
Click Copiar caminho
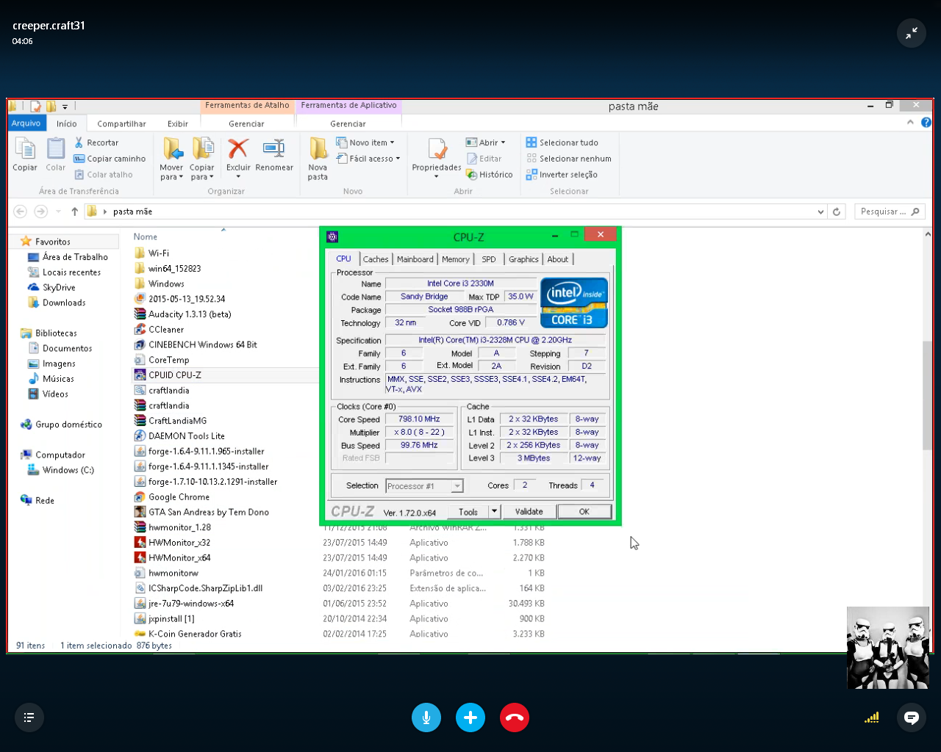[x=110, y=159]
